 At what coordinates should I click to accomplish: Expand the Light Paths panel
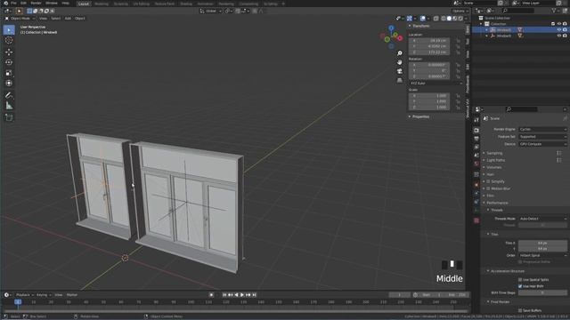(495, 160)
